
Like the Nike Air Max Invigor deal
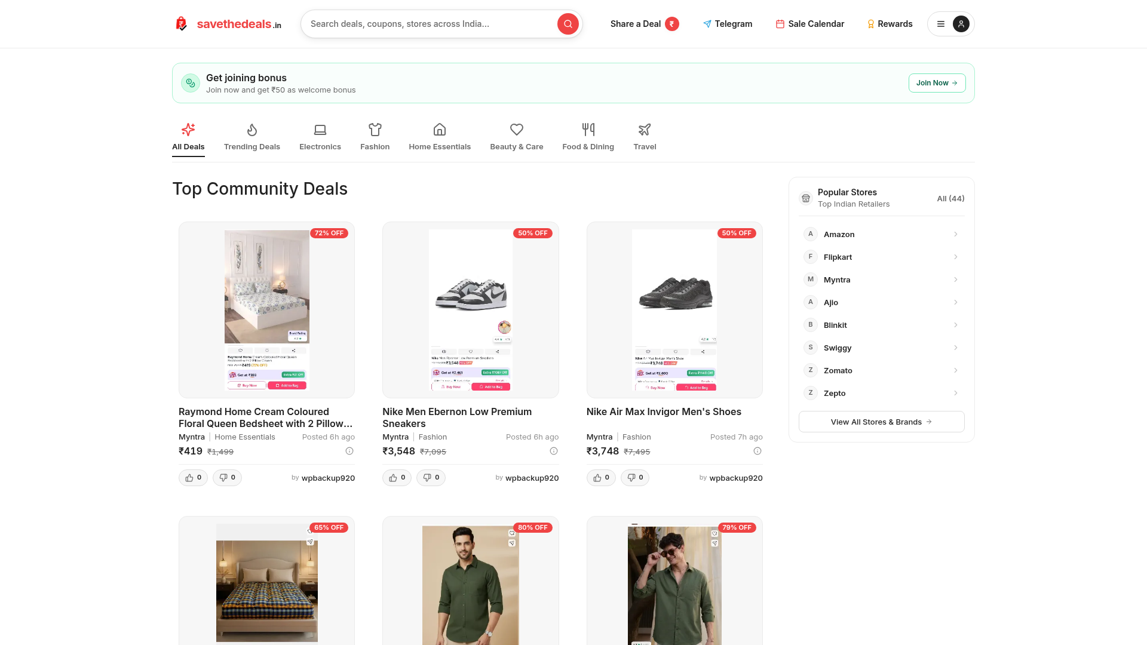point(601,478)
